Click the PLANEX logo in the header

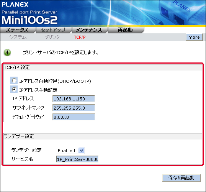point(15,5)
